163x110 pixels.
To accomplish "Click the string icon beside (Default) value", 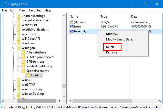I will [x=71, y=22].
